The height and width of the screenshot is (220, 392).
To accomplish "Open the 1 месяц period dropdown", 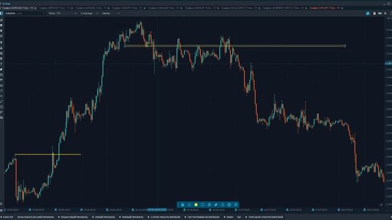I will 89,13.
